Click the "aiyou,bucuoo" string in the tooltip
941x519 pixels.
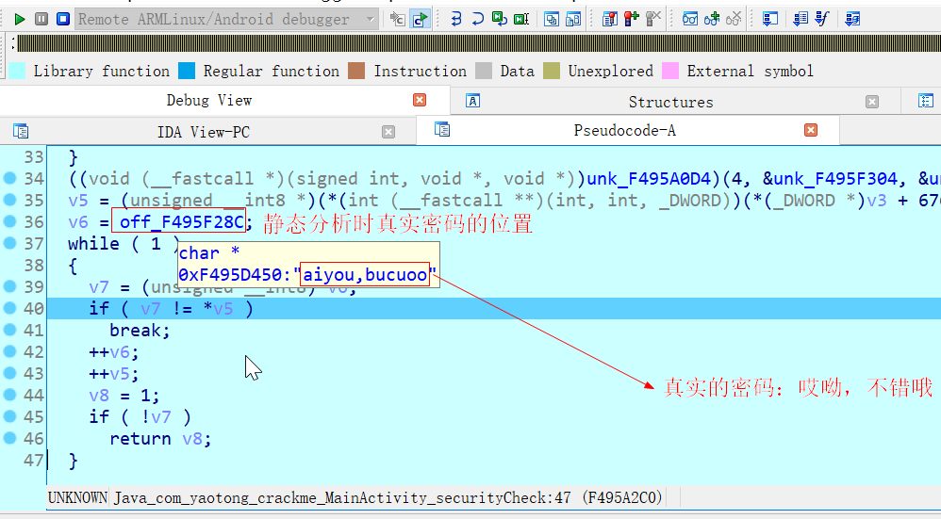(365, 274)
